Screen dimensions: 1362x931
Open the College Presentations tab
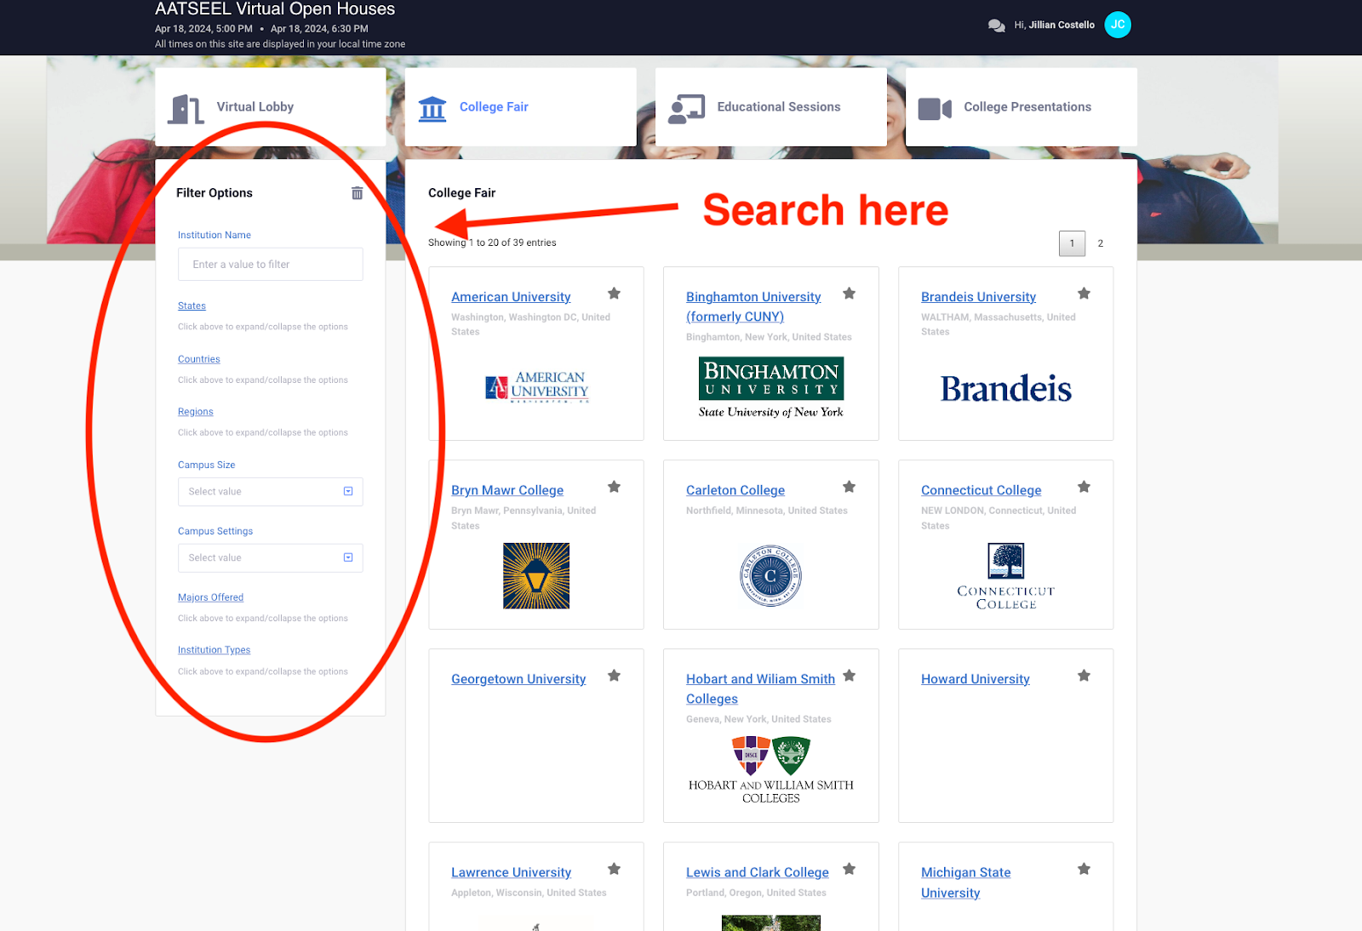pyautogui.click(x=1021, y=107)
